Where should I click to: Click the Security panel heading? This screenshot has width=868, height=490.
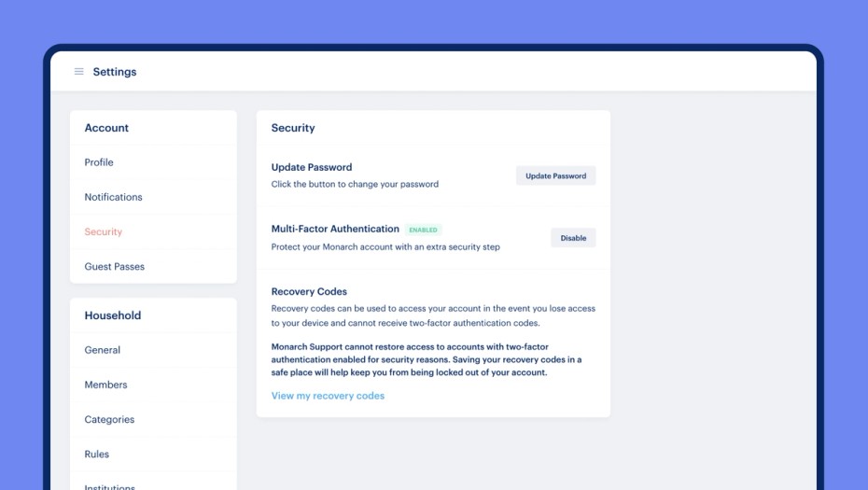coord(293,128)
